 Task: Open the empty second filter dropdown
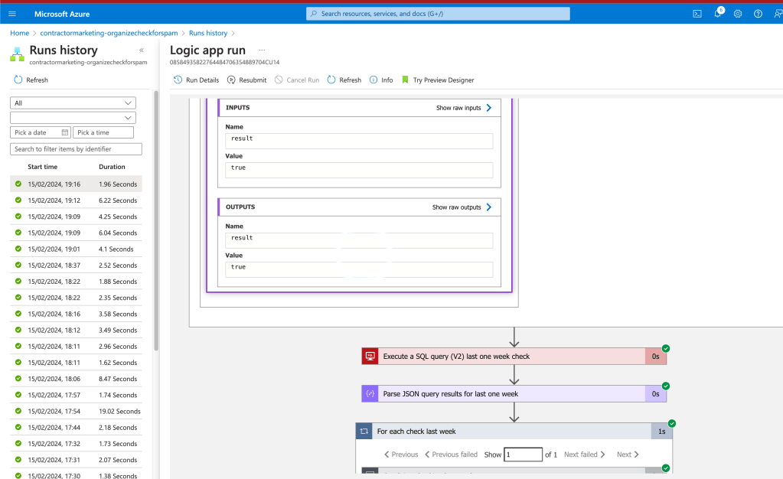pos(73,118)
